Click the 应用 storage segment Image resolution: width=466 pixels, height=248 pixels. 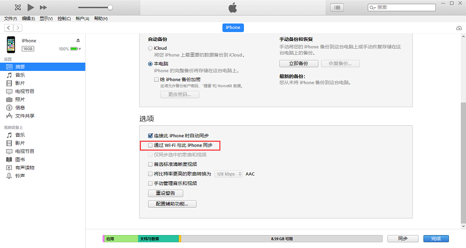[121, 239]
